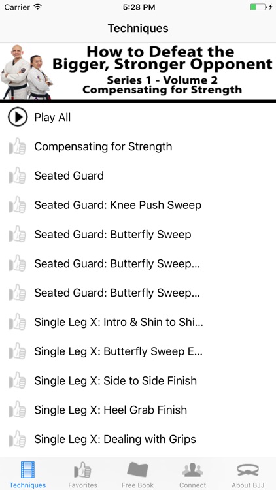Image resolution: width=276 pixels, height=490 pixels.
Task: Toggle thumbs-up beside Knee Push Sweep
Action: 17,205
